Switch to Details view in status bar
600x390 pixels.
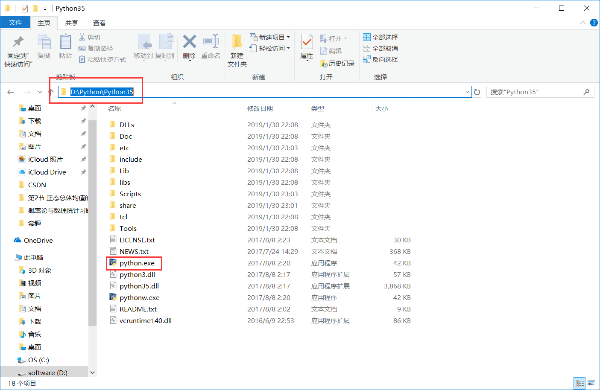click(580, 383)
